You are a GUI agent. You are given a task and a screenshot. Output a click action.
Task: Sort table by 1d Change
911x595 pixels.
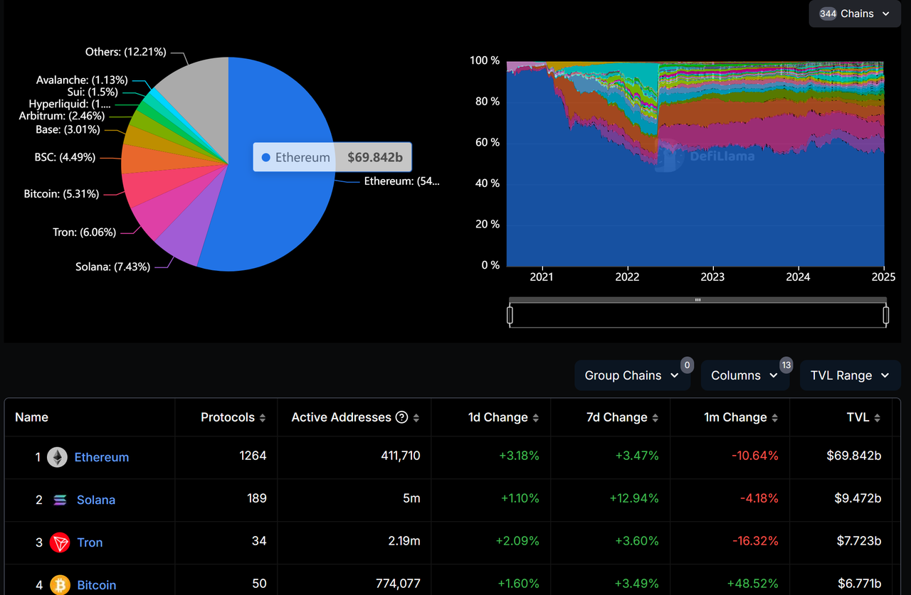pos(503,417)
